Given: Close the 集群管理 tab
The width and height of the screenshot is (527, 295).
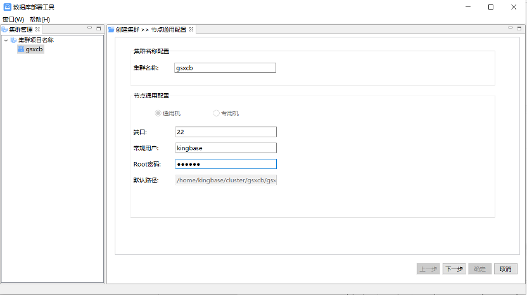Looking at the screenshot, I should tap(37, 29).
